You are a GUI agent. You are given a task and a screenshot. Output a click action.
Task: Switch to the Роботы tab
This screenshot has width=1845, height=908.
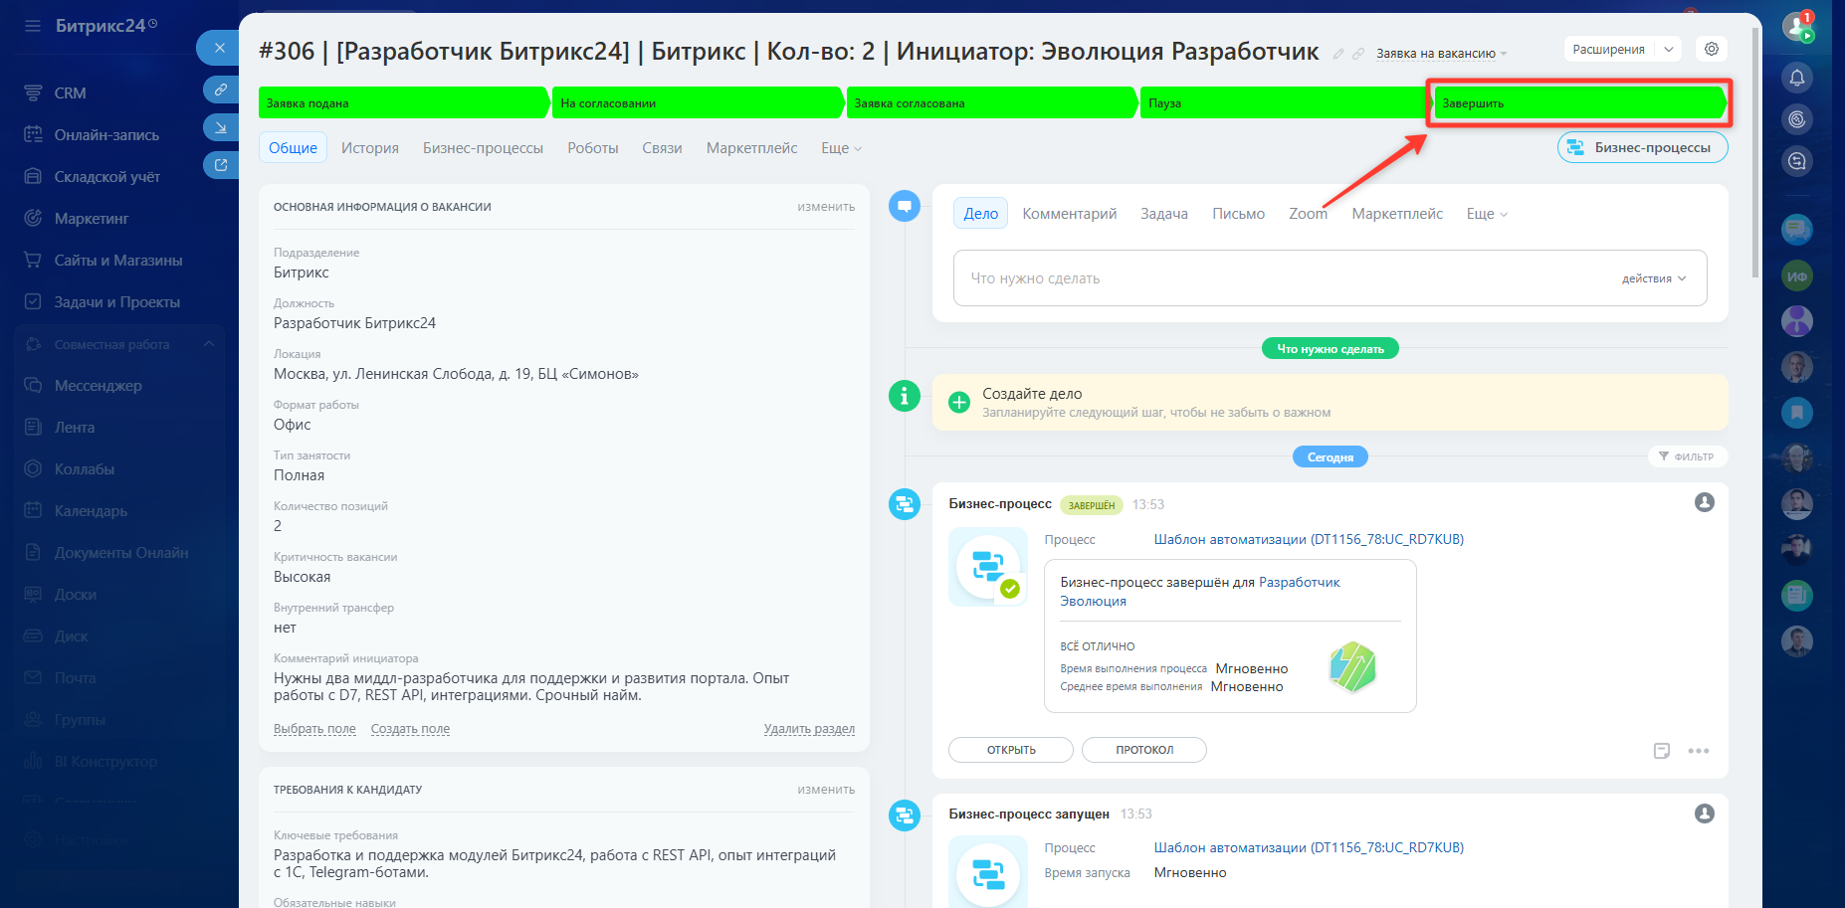pyautogui.click(x=593, y=148)
